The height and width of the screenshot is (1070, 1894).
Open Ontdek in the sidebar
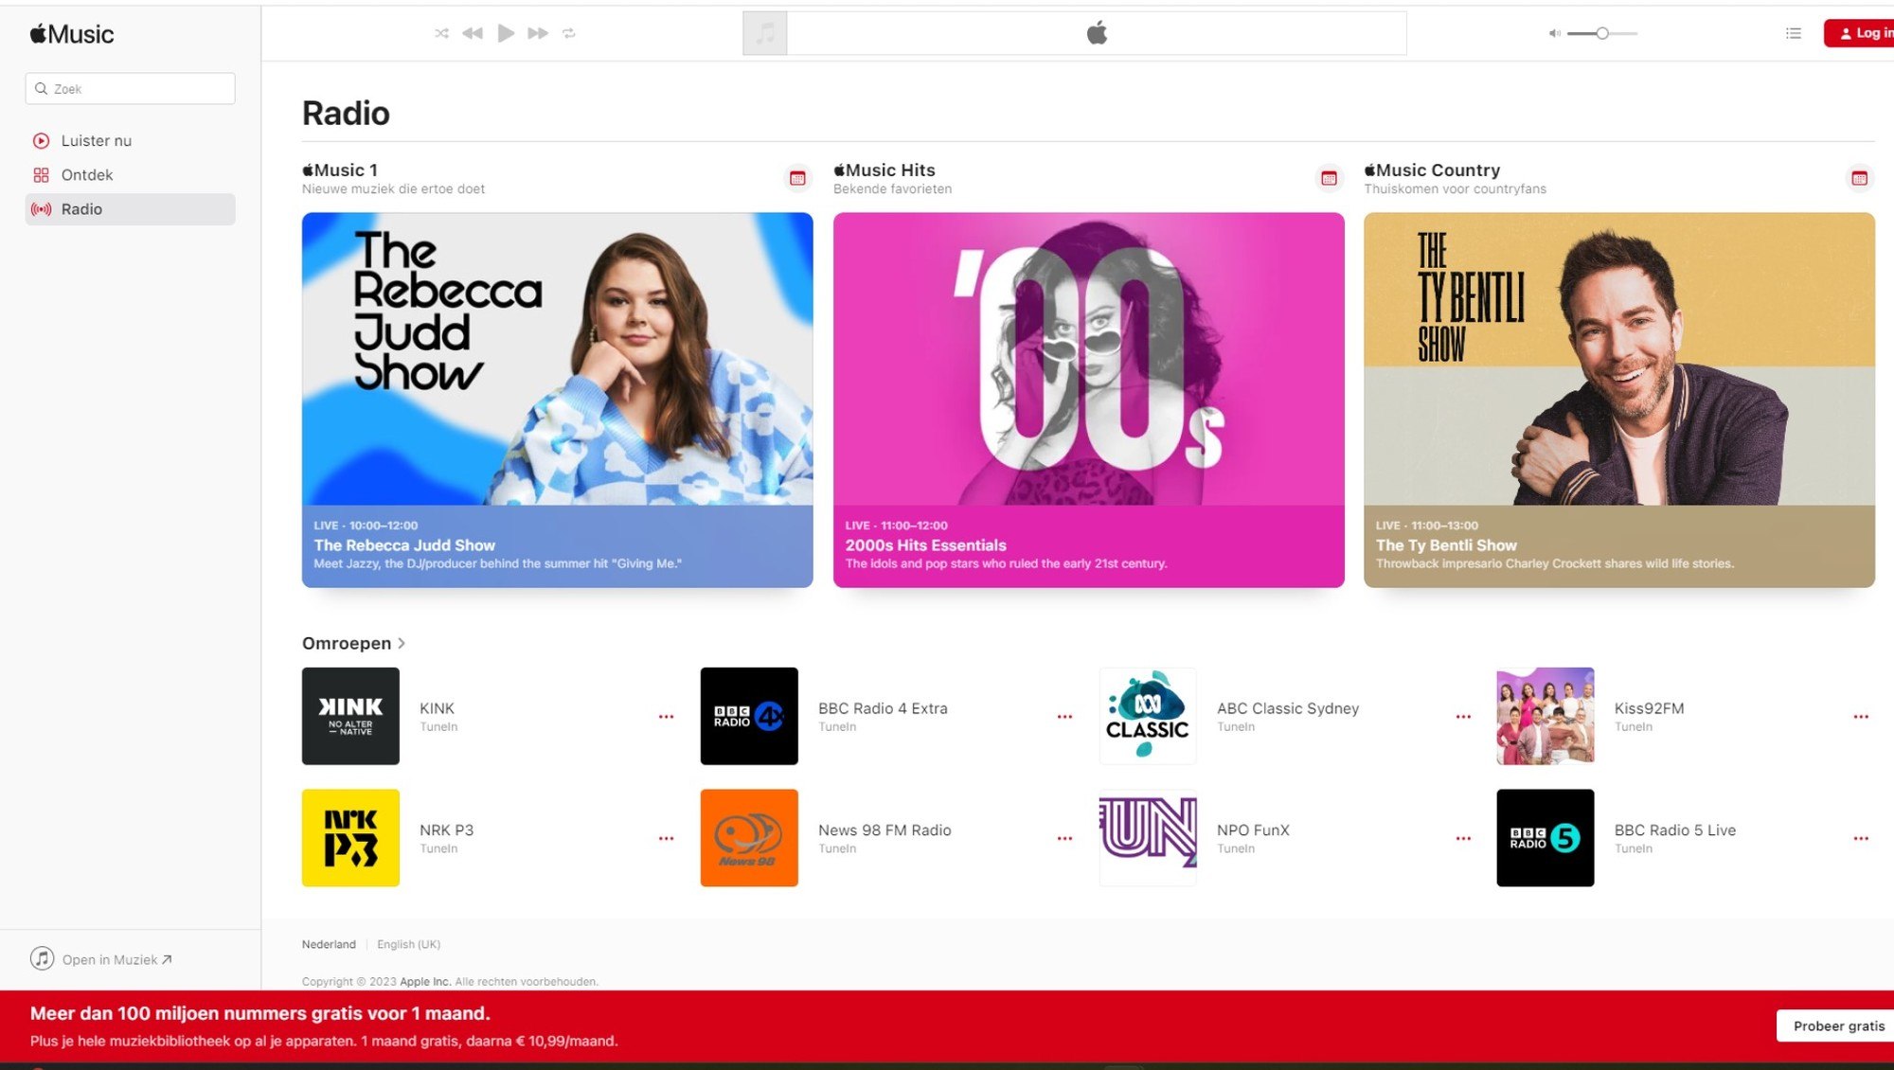131,174
